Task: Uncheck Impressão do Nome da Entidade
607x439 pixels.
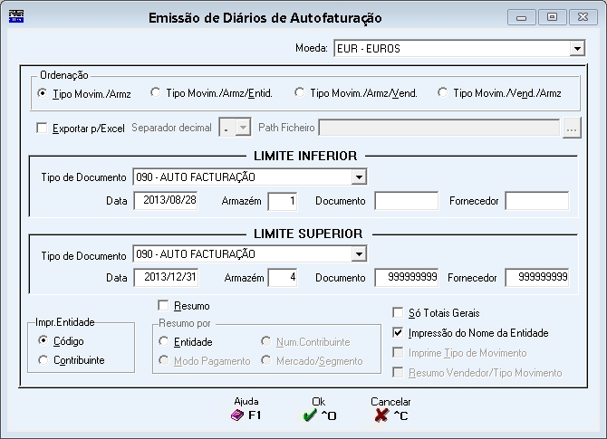Action: pos(398,332)
